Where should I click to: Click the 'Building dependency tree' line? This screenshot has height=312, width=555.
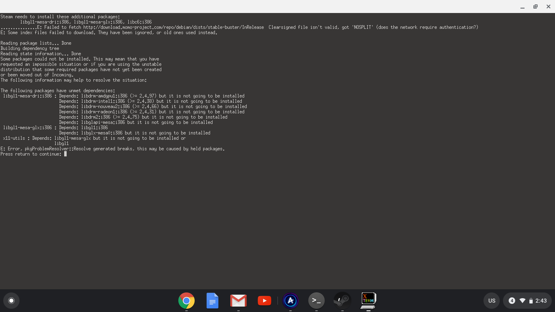(30, 48)
